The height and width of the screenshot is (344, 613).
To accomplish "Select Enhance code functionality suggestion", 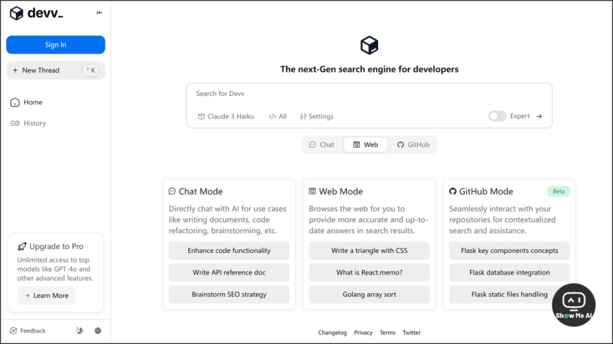I will pos(229,250).
